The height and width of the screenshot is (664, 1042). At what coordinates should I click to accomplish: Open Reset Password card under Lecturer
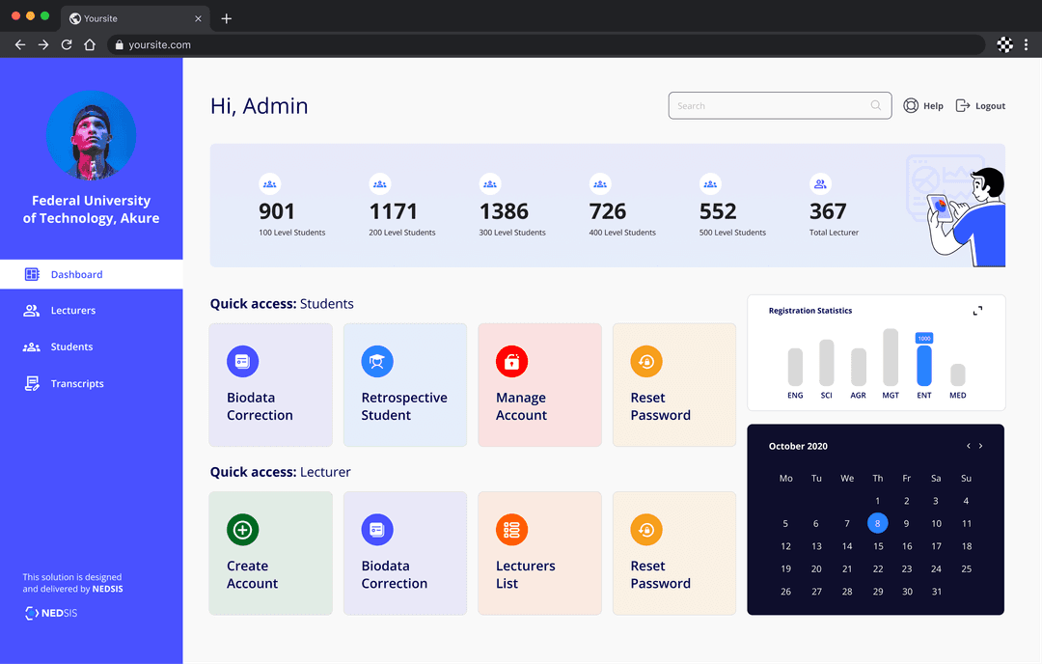pos(673,553)
